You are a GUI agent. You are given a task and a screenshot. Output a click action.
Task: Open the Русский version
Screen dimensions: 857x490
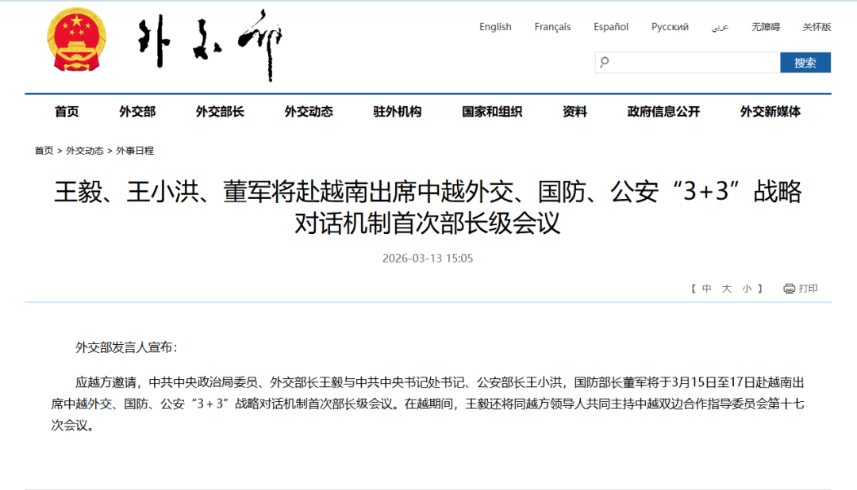[x=670, y=27]
